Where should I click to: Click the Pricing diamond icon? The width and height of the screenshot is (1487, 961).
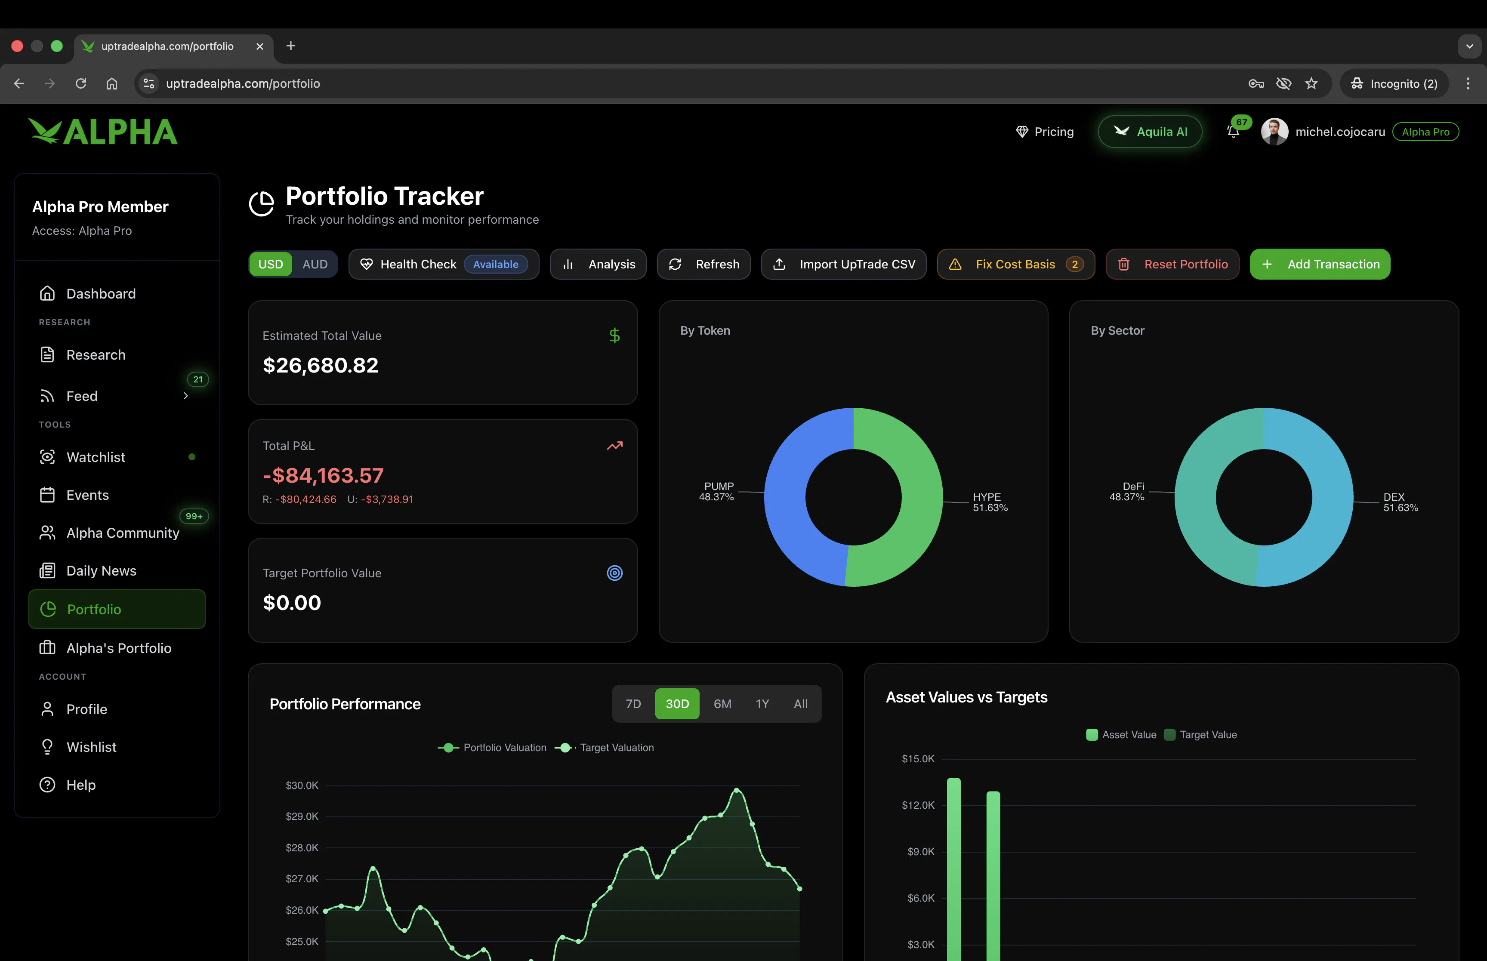pos(1022,132)
